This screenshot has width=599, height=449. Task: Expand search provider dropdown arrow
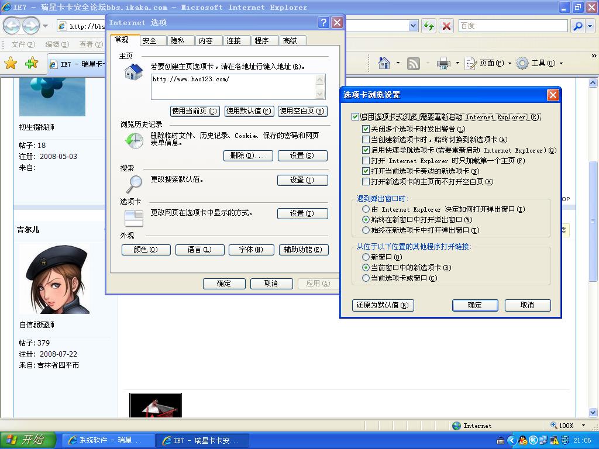click(591, 26)
